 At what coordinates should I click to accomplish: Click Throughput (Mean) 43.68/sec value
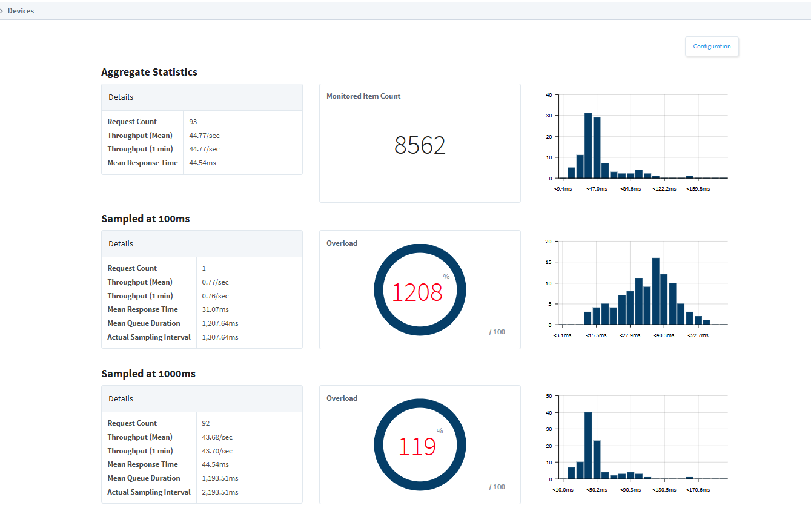pos(217,437)
